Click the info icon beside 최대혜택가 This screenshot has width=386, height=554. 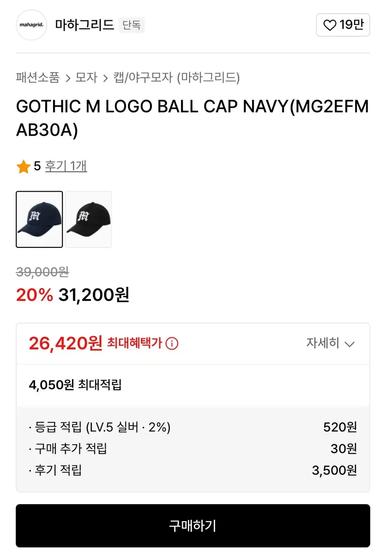[172, 343]
